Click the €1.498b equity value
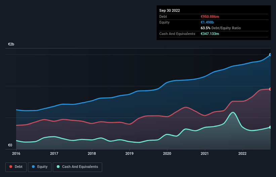276x177 pixels. pos(207,22)
